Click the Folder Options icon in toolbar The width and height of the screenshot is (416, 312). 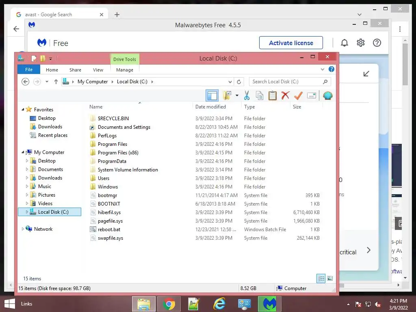(227, 95)
